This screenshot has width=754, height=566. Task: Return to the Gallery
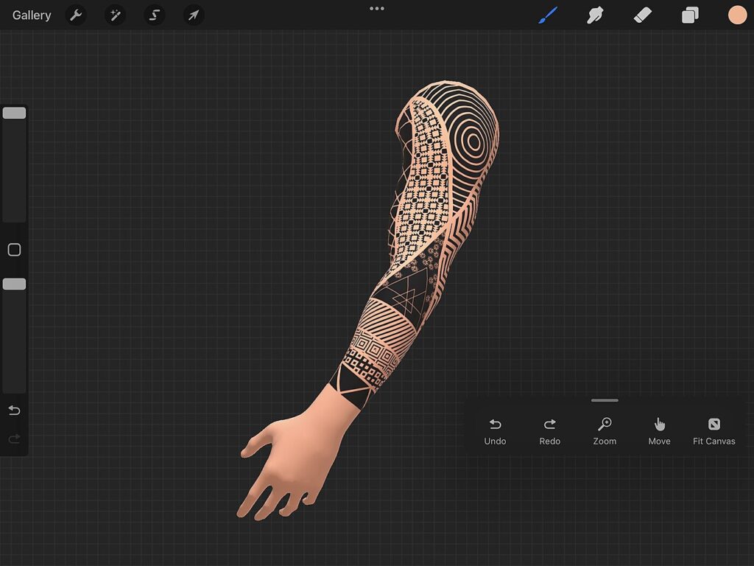32,15
